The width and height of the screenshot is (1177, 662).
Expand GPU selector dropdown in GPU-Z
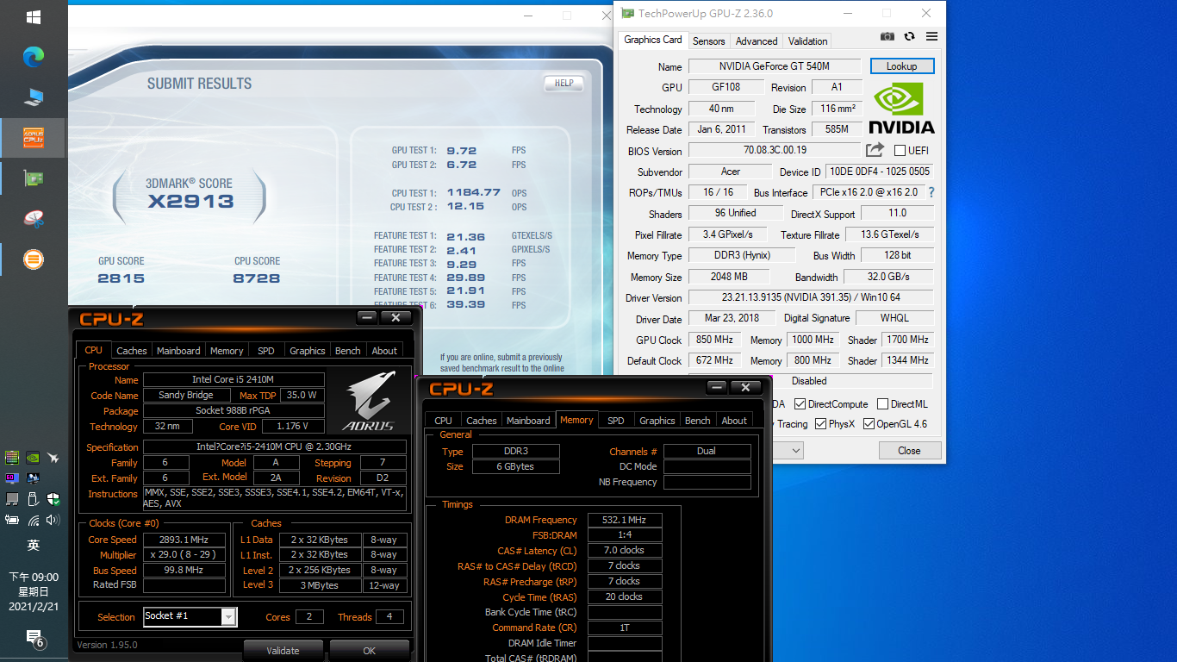tap(795, 450)
